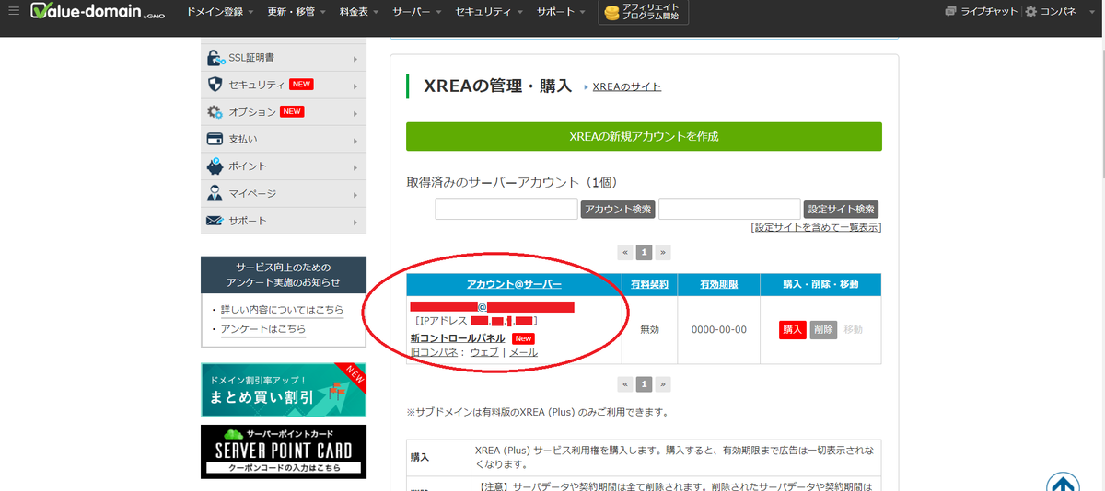
Task: Select SSL証明書 in the sidebar
Action: (284, 58)
